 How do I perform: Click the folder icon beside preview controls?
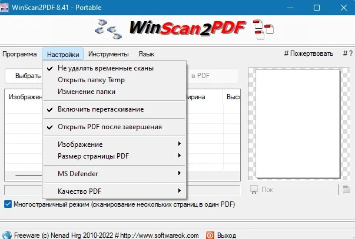346,190
